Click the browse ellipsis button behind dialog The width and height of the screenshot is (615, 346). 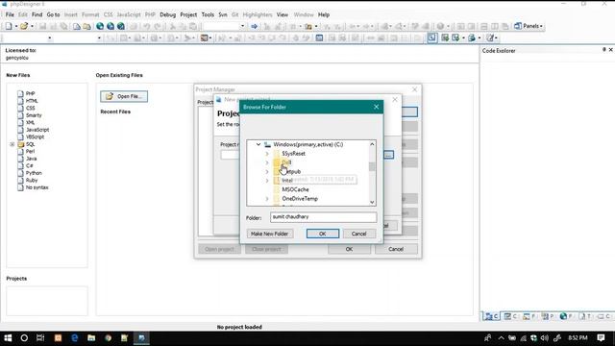(388, 155)
